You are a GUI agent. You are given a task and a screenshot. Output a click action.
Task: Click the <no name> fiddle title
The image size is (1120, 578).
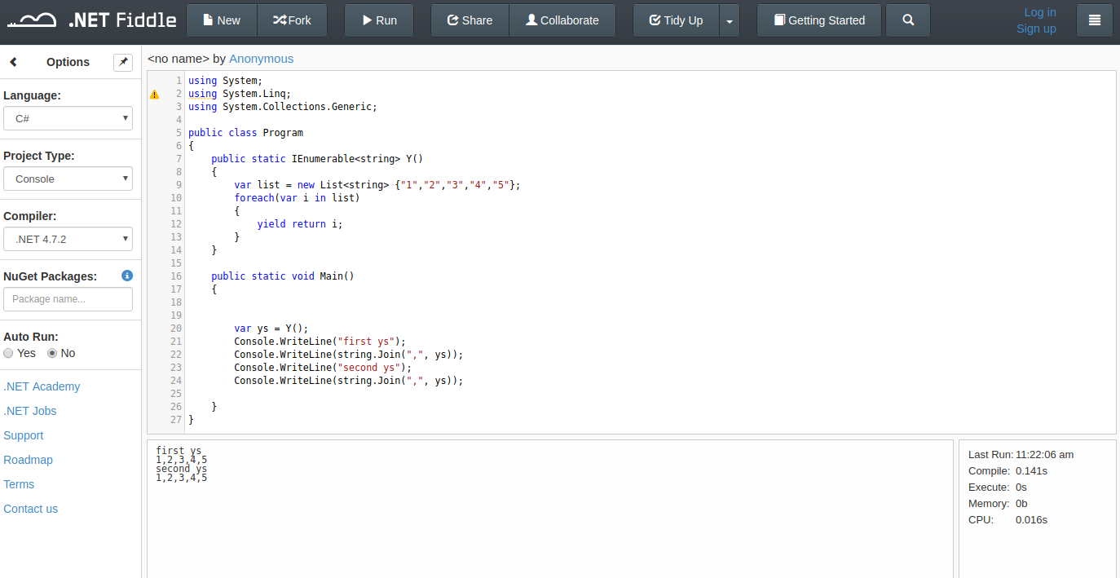point(179,59)
